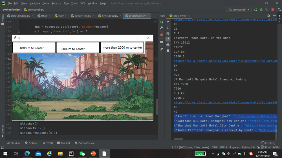Click '2000m to center' button
Image resolution: width=282 pixels, height=158 pixels.
pyautogui.click(x=78, y=48)
